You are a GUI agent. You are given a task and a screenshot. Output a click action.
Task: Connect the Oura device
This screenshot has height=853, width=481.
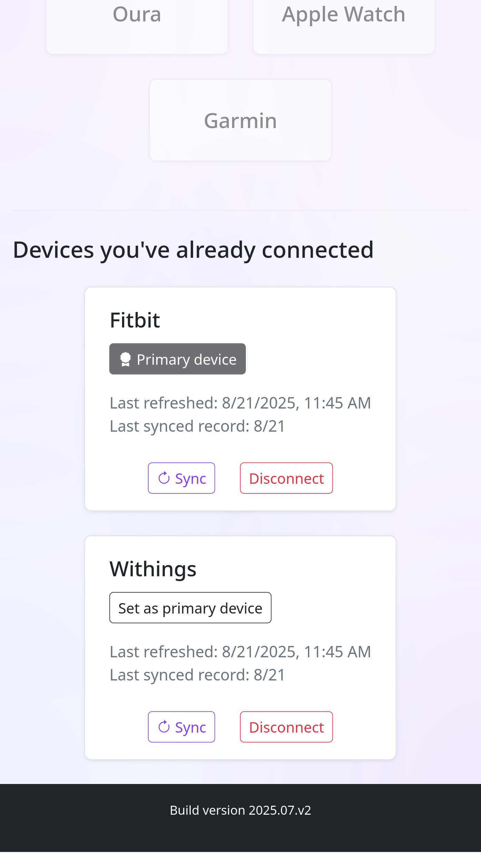pyautogui.click(x=137, y=14)
